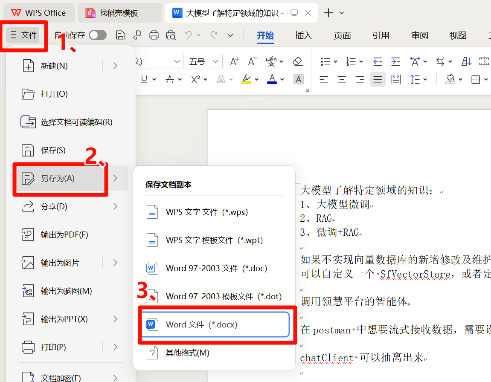Switch to the 插入 ribbon tab
The width and height of the screenshot is (491, 382).
tap(303, 36)
